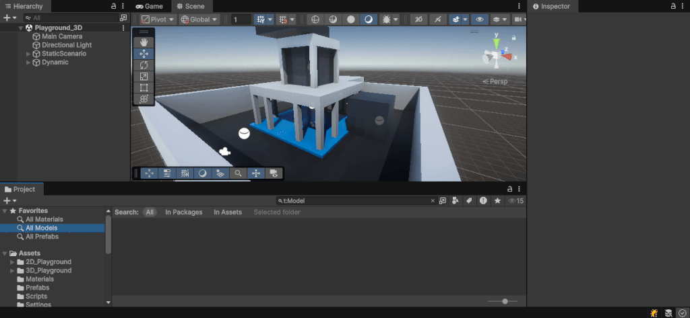The height and width of the screenshot is (318, 690).
Task: Click the search by log type icon
Action: click(x=484, y=201)
